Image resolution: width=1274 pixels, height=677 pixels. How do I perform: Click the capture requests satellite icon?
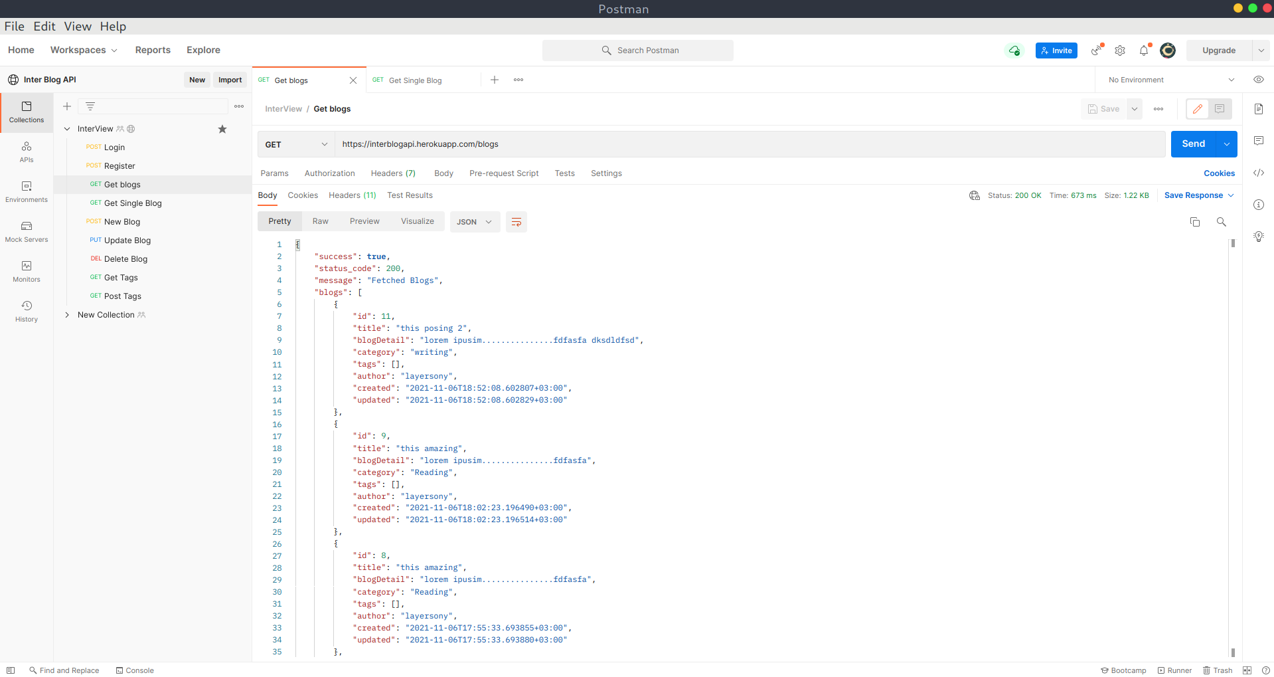tap(1096, 50)
